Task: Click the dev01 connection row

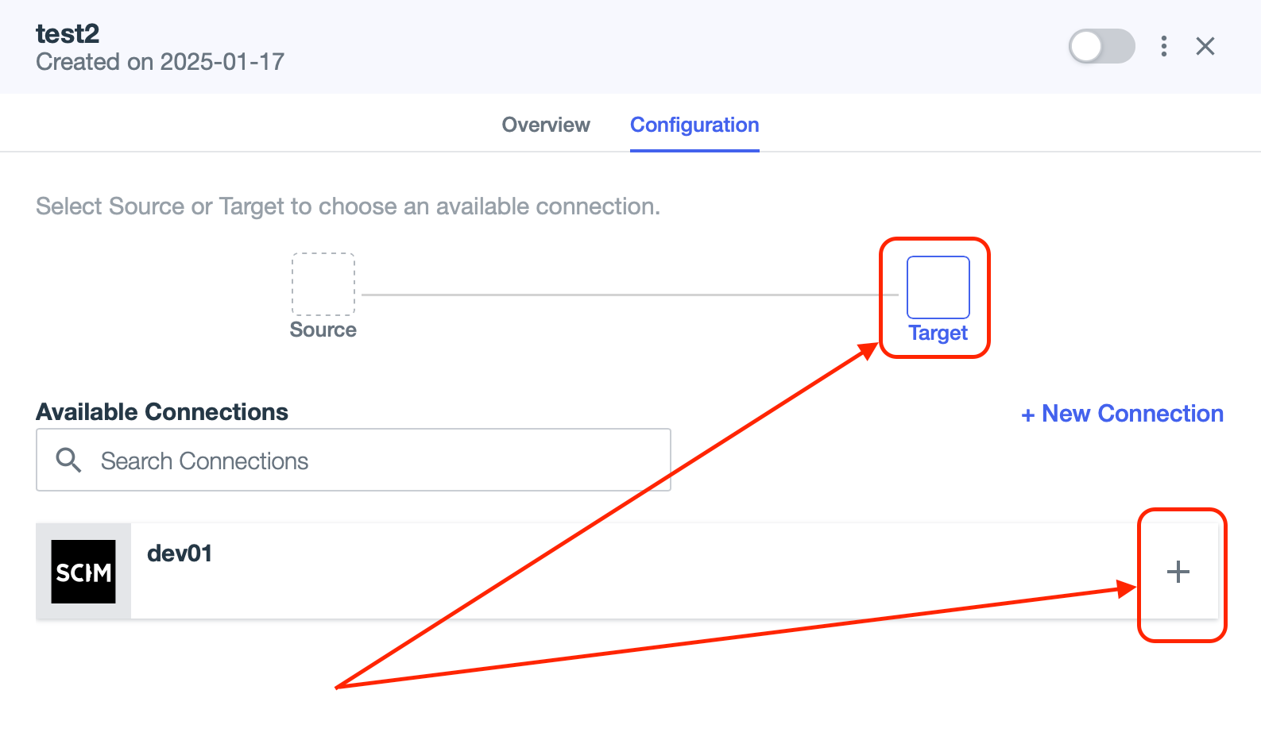Action: click(627, 571)
